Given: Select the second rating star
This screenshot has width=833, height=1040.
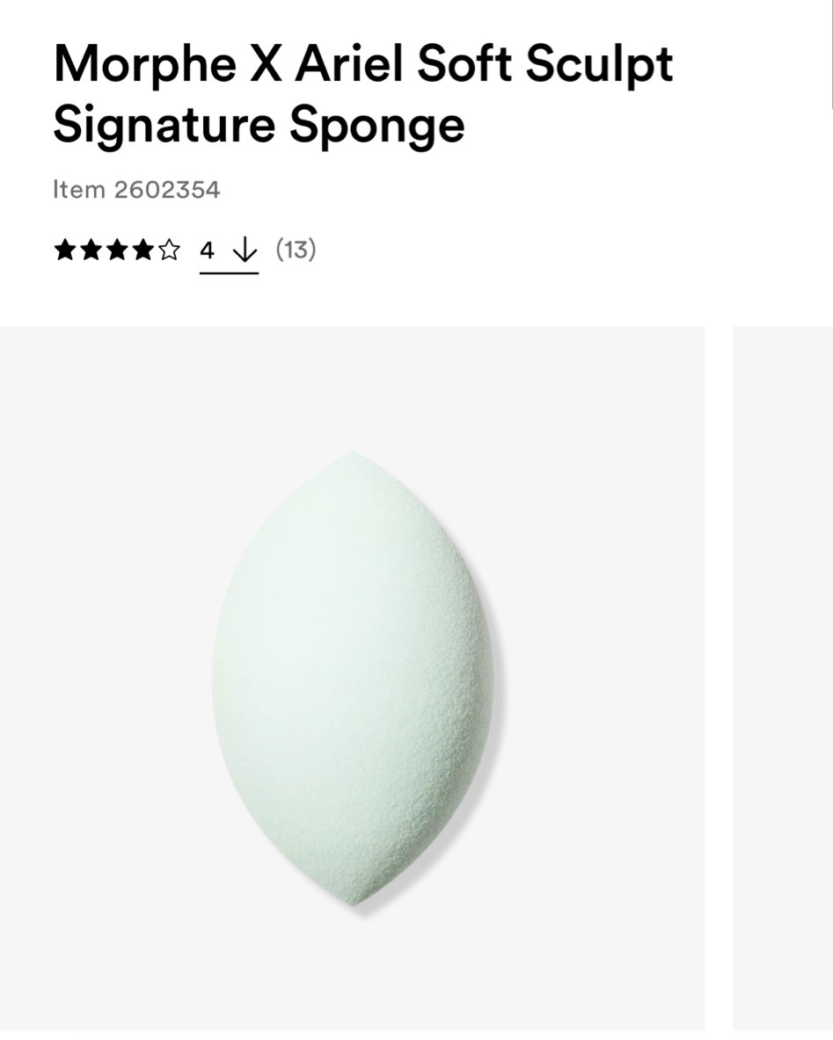Looking at the screenshot, I should click(x=91, y=251).
